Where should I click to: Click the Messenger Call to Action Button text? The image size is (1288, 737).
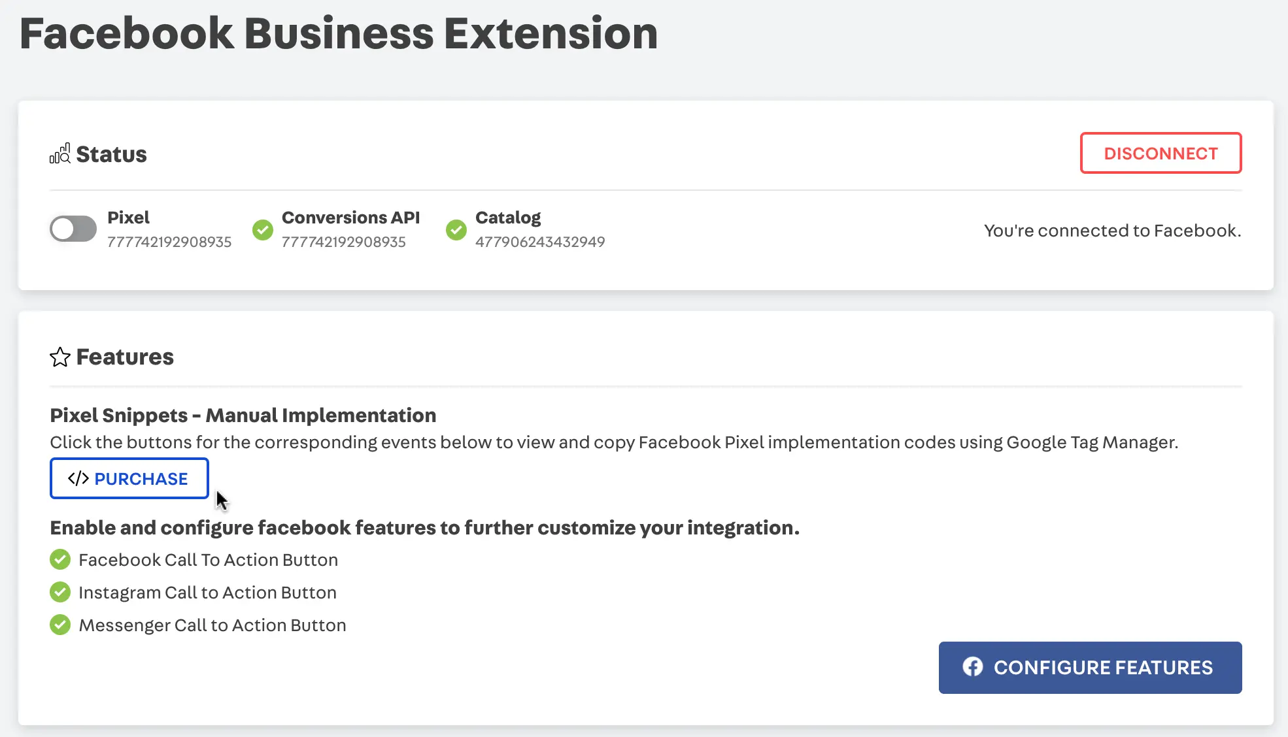click(212, 625)
